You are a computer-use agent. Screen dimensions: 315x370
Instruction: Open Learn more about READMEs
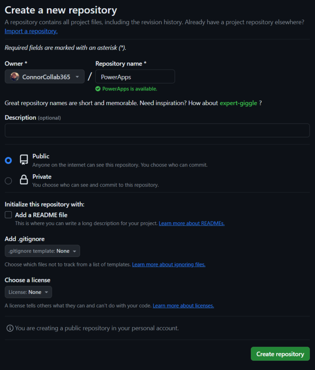point(191,223)
